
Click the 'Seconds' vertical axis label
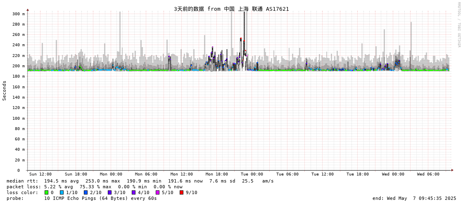(x=5, y=90)
